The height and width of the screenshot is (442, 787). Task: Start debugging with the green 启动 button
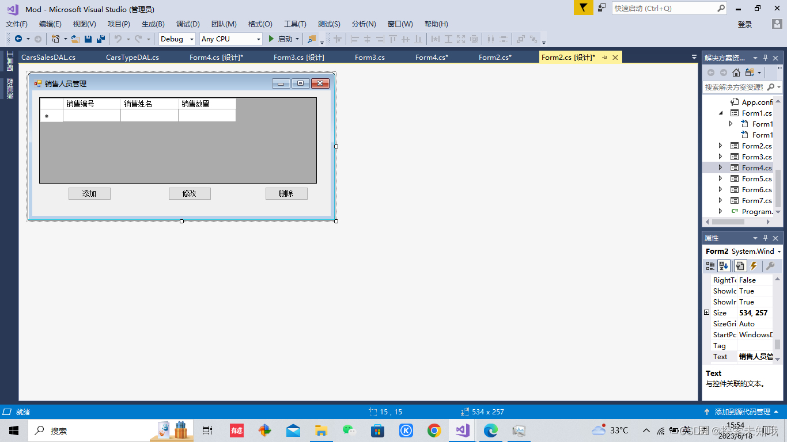coord(281,39)
